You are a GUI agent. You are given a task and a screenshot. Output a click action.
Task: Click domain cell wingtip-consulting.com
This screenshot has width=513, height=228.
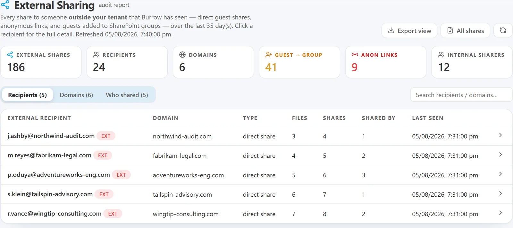click(186, 214)
